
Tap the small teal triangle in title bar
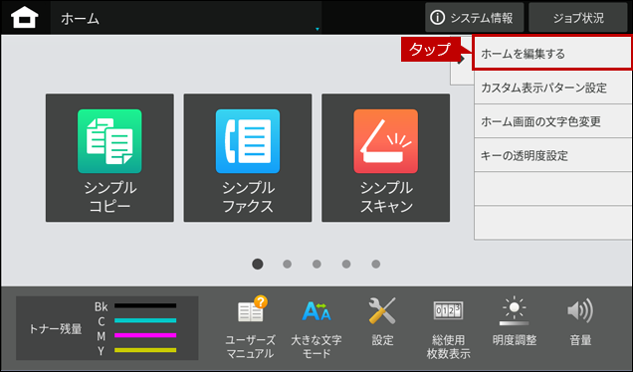pyautogui.click(x=317, y=29)
